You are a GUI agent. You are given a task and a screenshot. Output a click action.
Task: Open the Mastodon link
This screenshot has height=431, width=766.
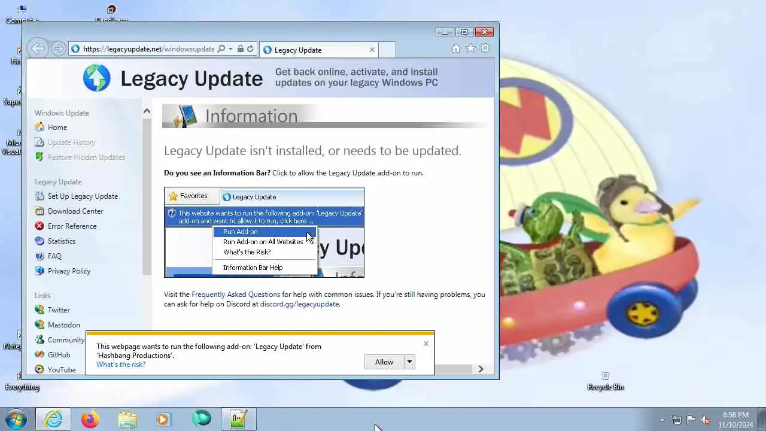(x=64, y=325)
